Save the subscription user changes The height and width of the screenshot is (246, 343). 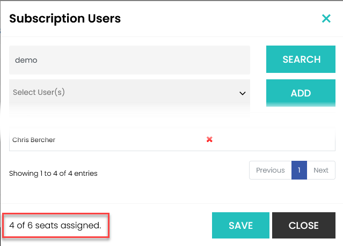[x=241, y=226]
